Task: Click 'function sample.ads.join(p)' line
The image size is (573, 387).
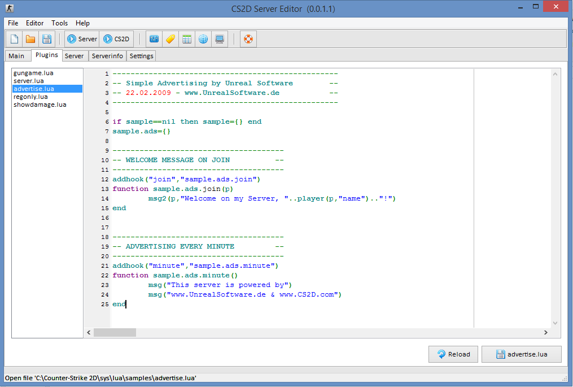Action: click(x=173, y=189)
